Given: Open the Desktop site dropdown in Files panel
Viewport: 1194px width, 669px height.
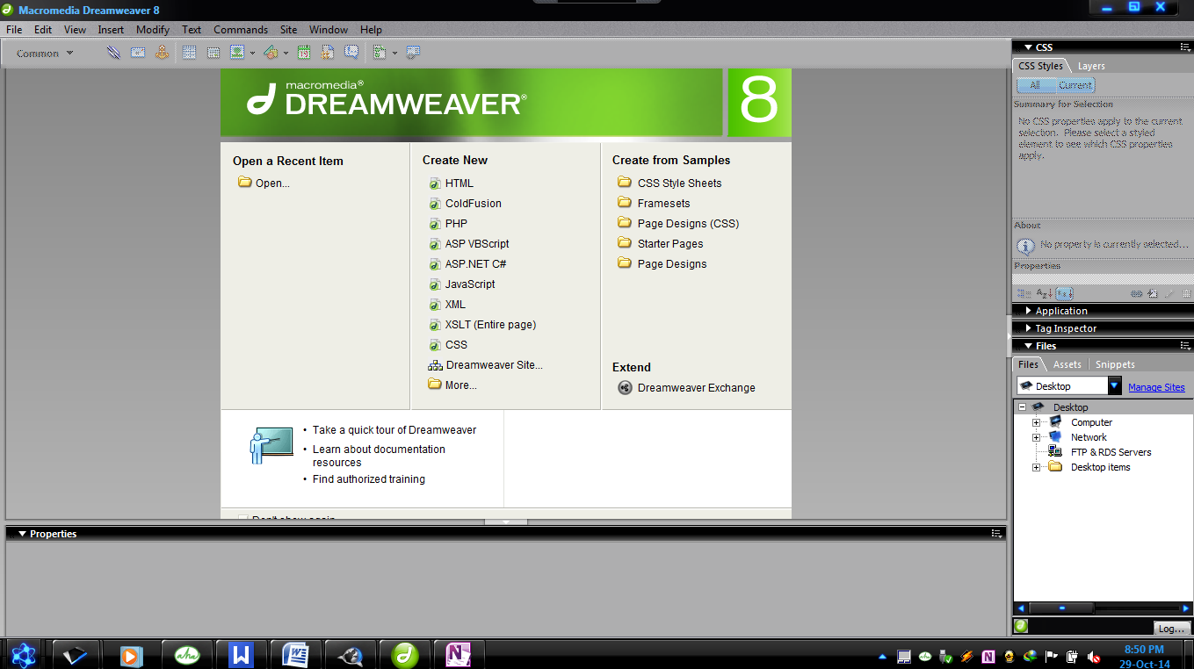Looking at the screenshot, I should point(1114,386).
